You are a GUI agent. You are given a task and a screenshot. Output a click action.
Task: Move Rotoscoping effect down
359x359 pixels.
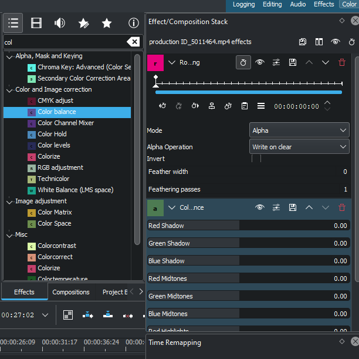326,62
